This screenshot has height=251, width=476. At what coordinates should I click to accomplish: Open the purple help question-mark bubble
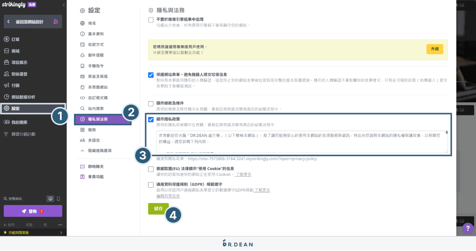467,228
